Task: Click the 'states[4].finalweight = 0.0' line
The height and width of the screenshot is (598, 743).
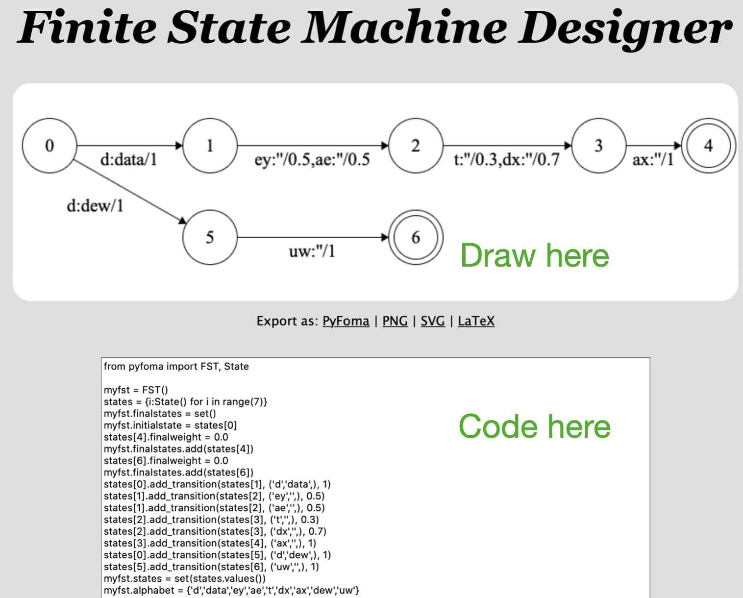Action: coord(166,437)
